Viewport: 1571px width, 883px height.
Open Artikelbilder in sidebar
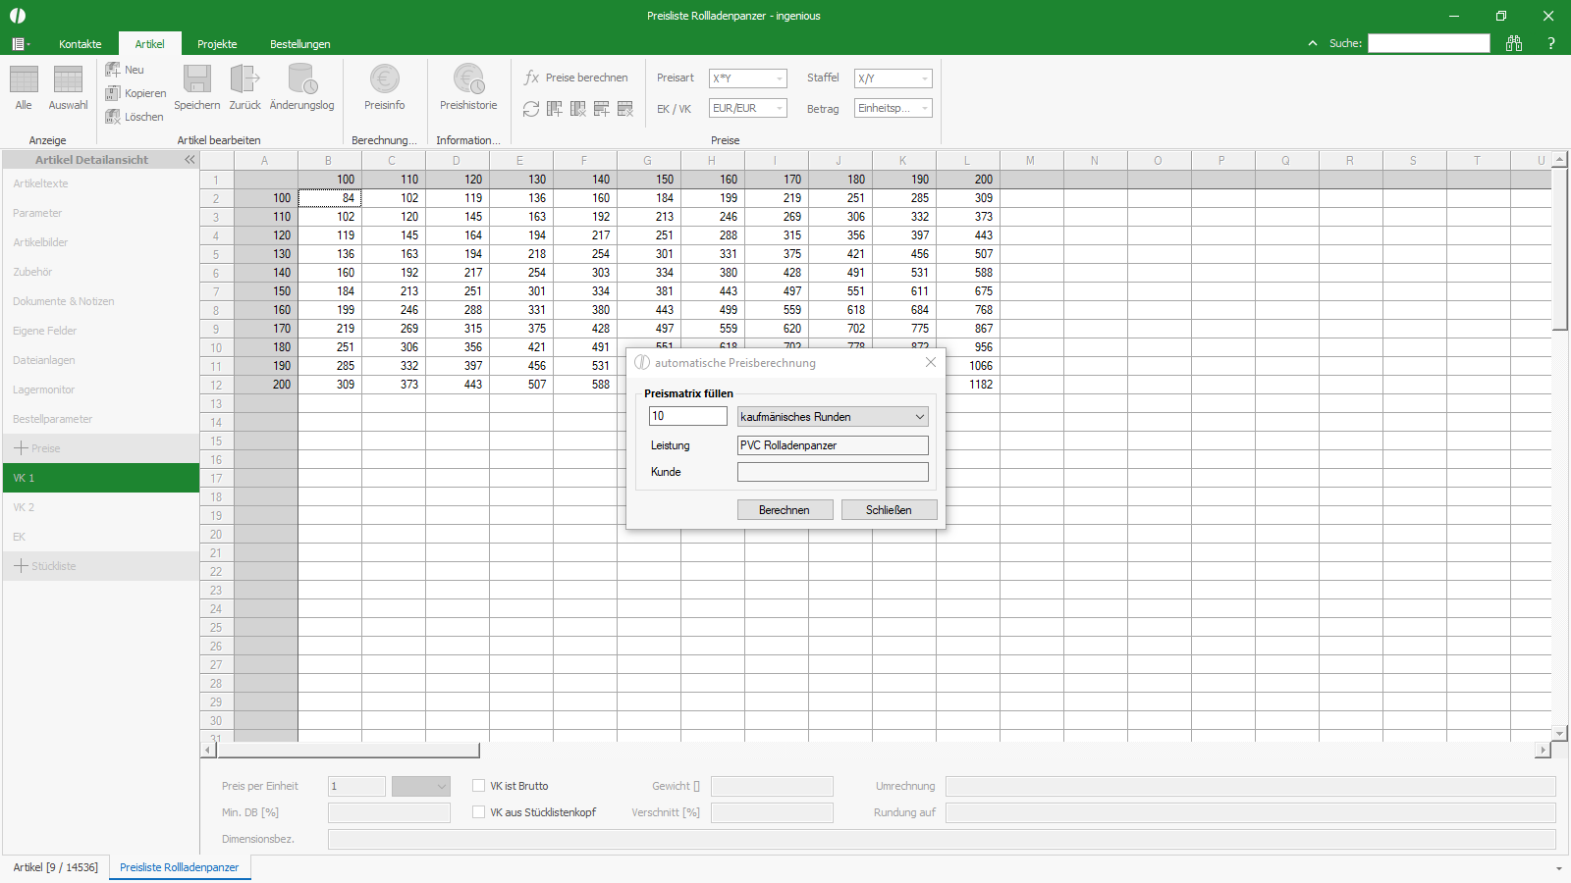coord(100,242)
